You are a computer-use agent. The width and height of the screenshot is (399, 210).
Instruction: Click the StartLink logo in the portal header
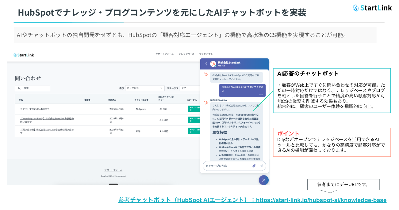pyautogui.click(x=24, y=55)
